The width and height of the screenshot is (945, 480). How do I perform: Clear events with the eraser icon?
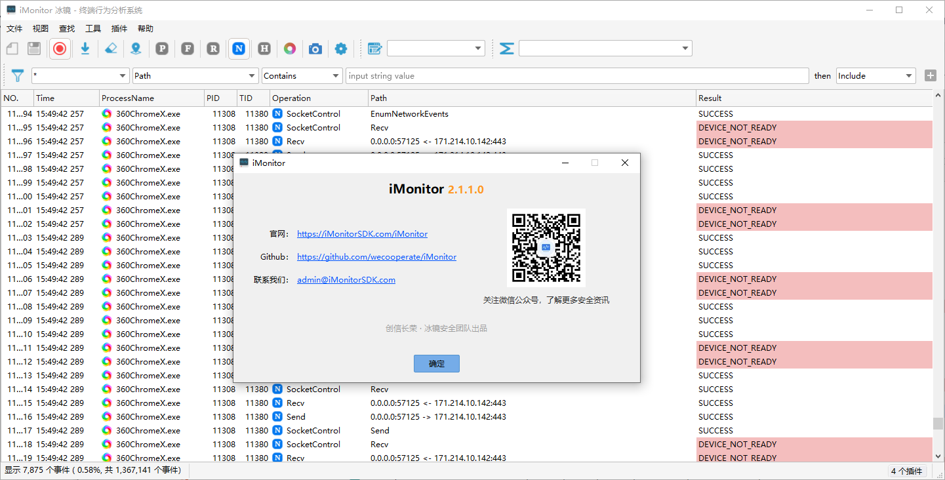tap(111, 49)
